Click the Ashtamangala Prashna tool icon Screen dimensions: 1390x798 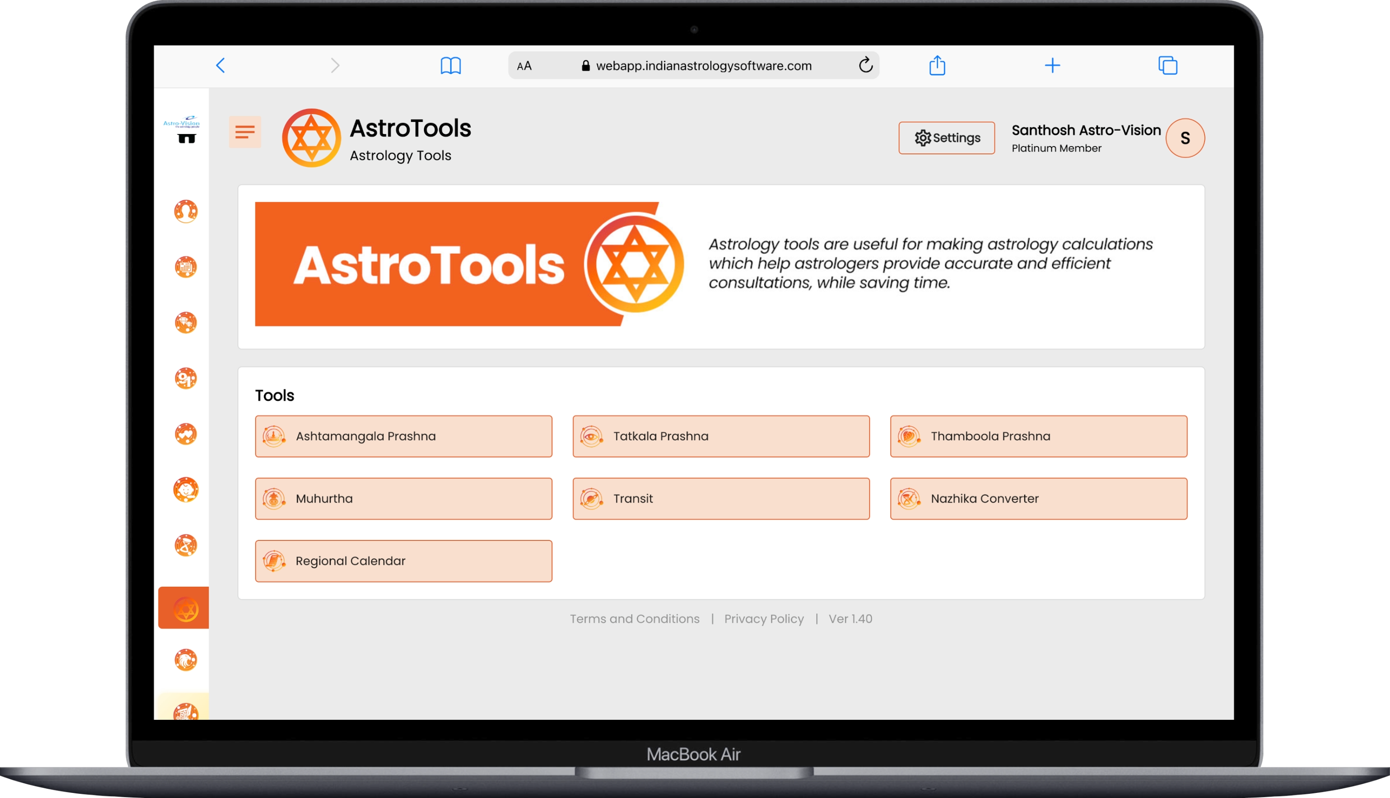(274, 436)
